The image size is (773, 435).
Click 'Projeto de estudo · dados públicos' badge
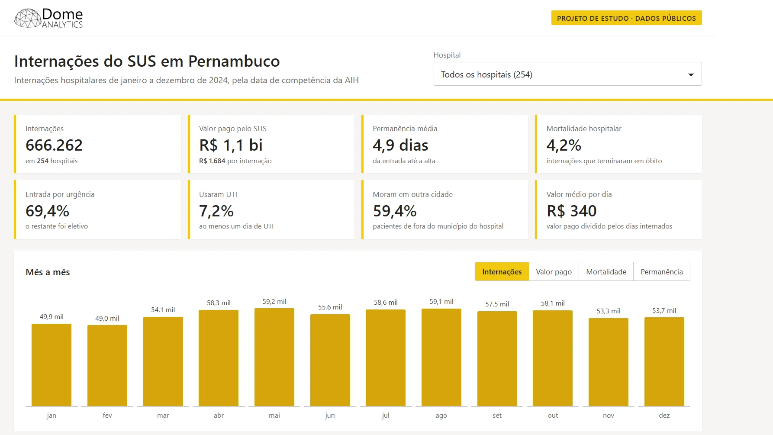[x=626, y=18]
